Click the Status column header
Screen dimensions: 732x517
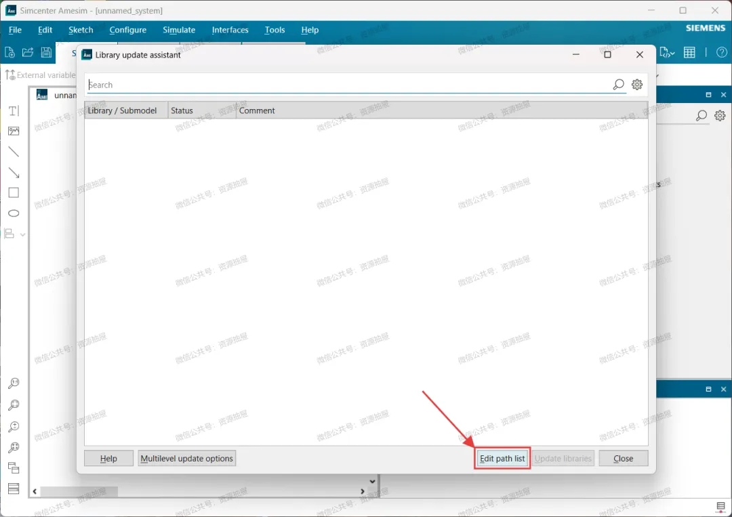[202, 110]
